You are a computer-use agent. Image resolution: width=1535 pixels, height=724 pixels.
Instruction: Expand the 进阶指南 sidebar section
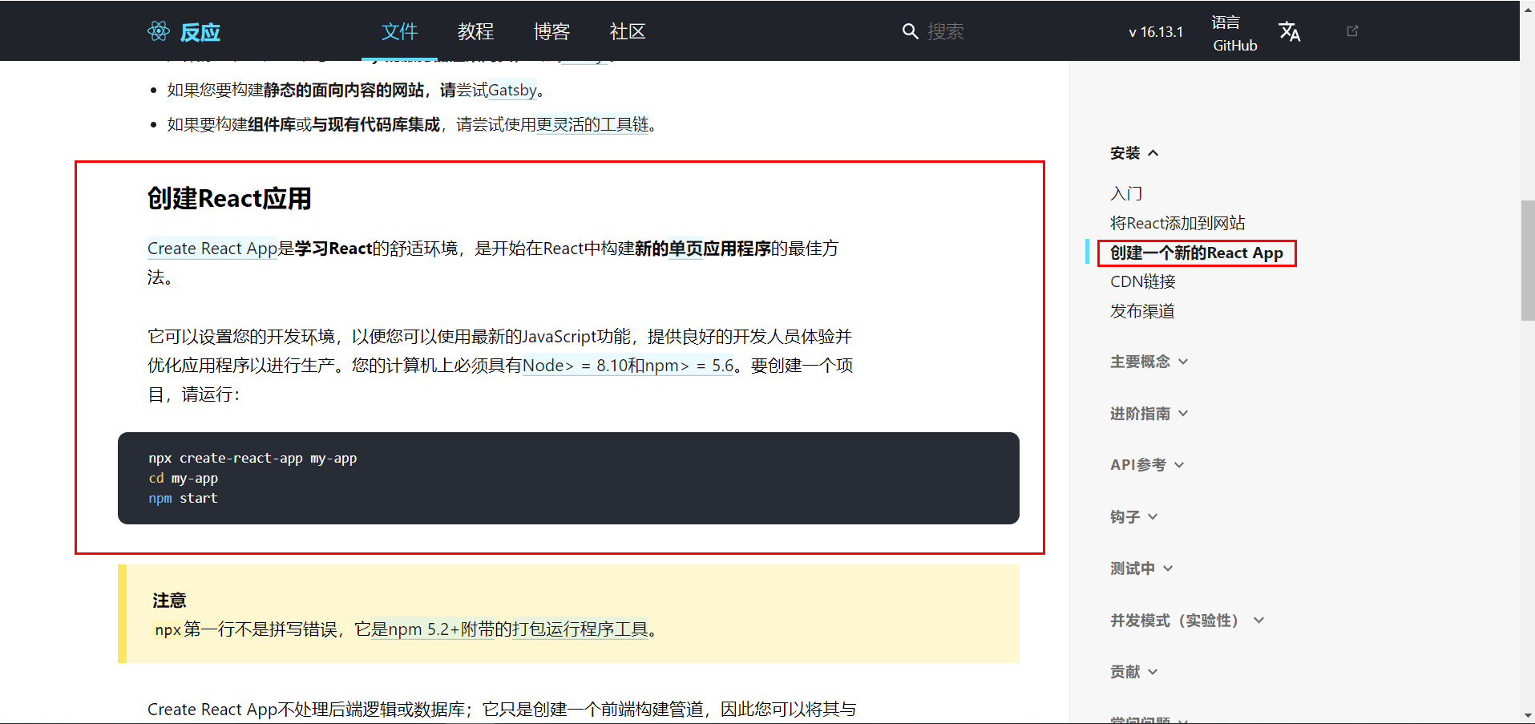click(x=1149, y=414)
